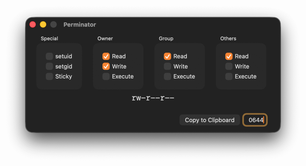Screen dimensions: 306x166
Task: Uncheck Owner Read permission
Action: [106, 56]
